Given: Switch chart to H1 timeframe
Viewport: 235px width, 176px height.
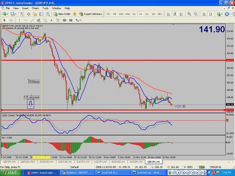Looking at the screenshot, I should (x=134, y=14).
